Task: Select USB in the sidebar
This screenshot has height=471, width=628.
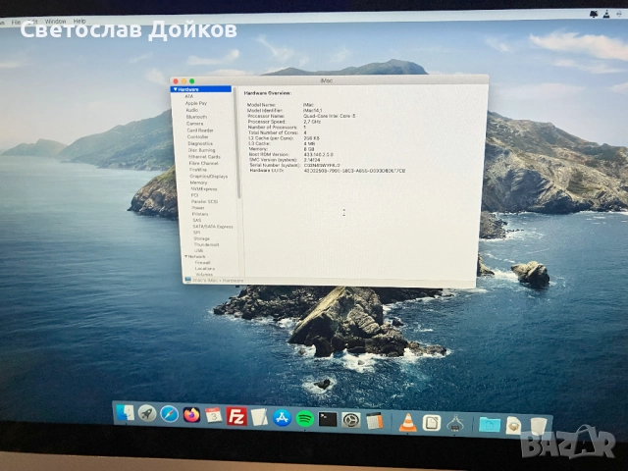Action: tap(198, 251)
